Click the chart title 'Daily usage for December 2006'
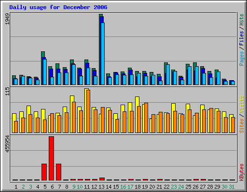 pyautogui.click(x=58, y=7)
